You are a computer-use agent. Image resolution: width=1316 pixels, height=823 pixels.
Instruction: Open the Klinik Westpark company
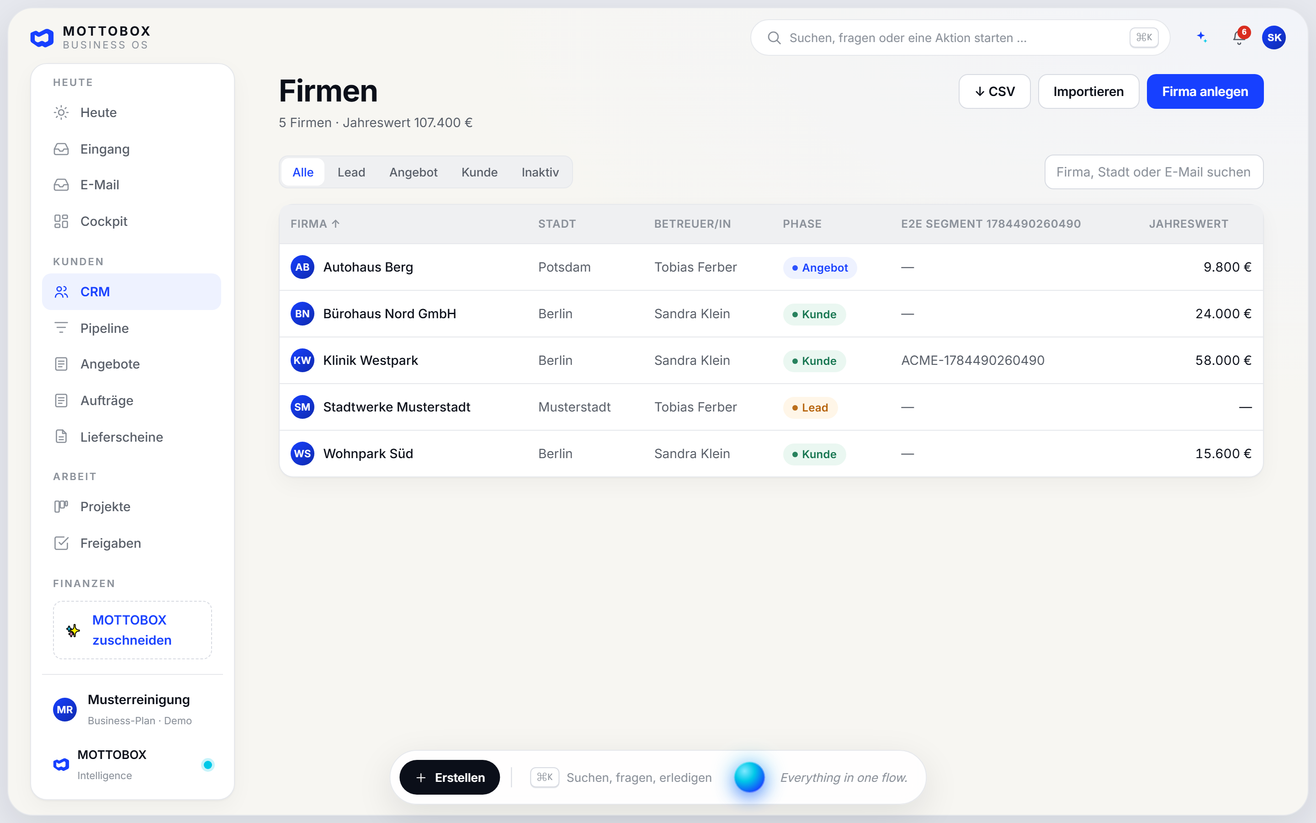pos(771,360)
